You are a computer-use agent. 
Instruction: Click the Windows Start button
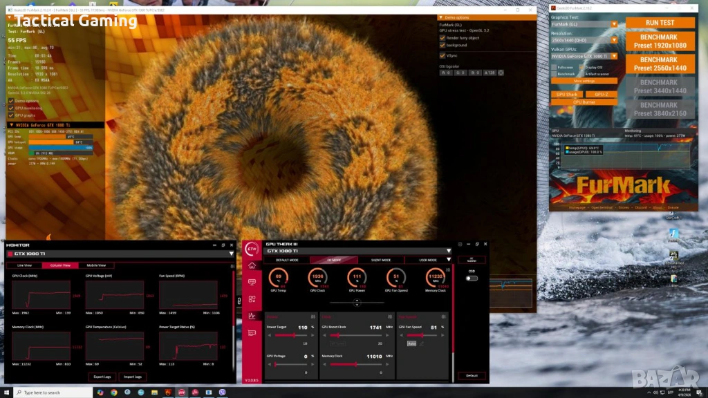(x=8, y=392)
